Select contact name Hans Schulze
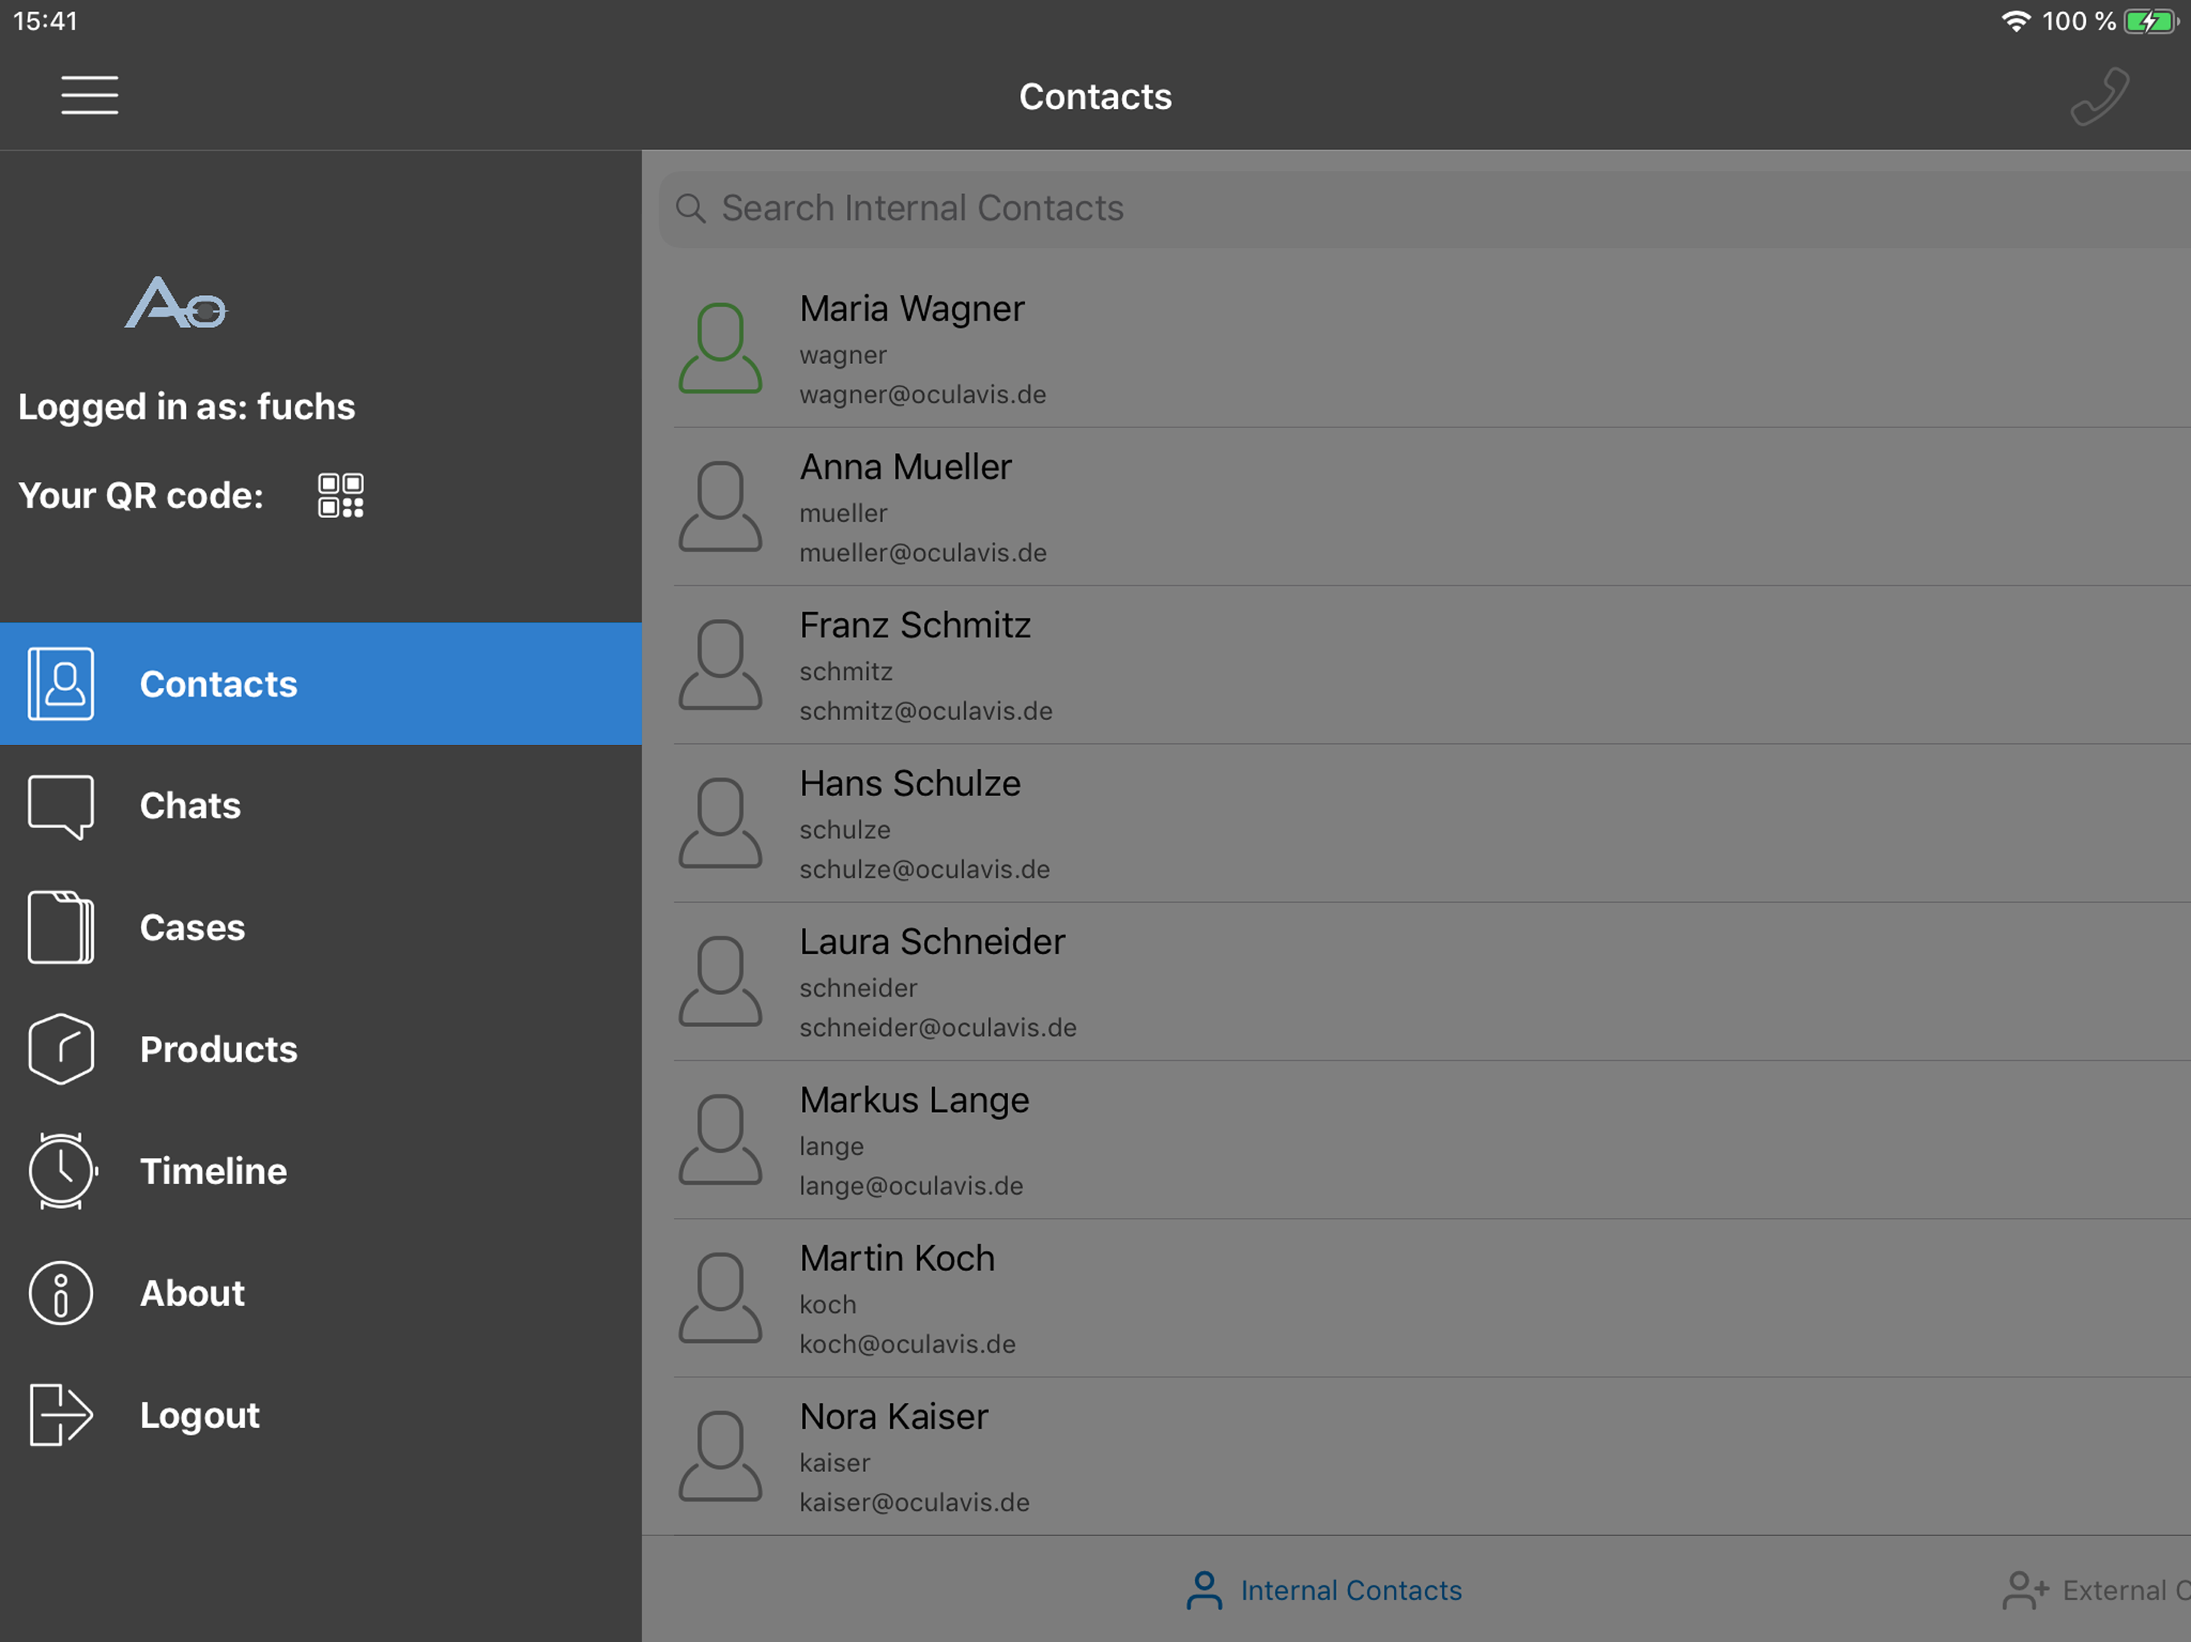This screenshot has height=1642, width=2191. pos(909,783)
